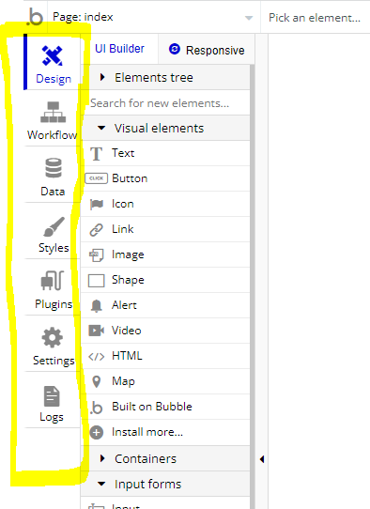Viewport: 370px width, 509px height.
Task: Expand the Elements tree section
Action: (165, 78)
